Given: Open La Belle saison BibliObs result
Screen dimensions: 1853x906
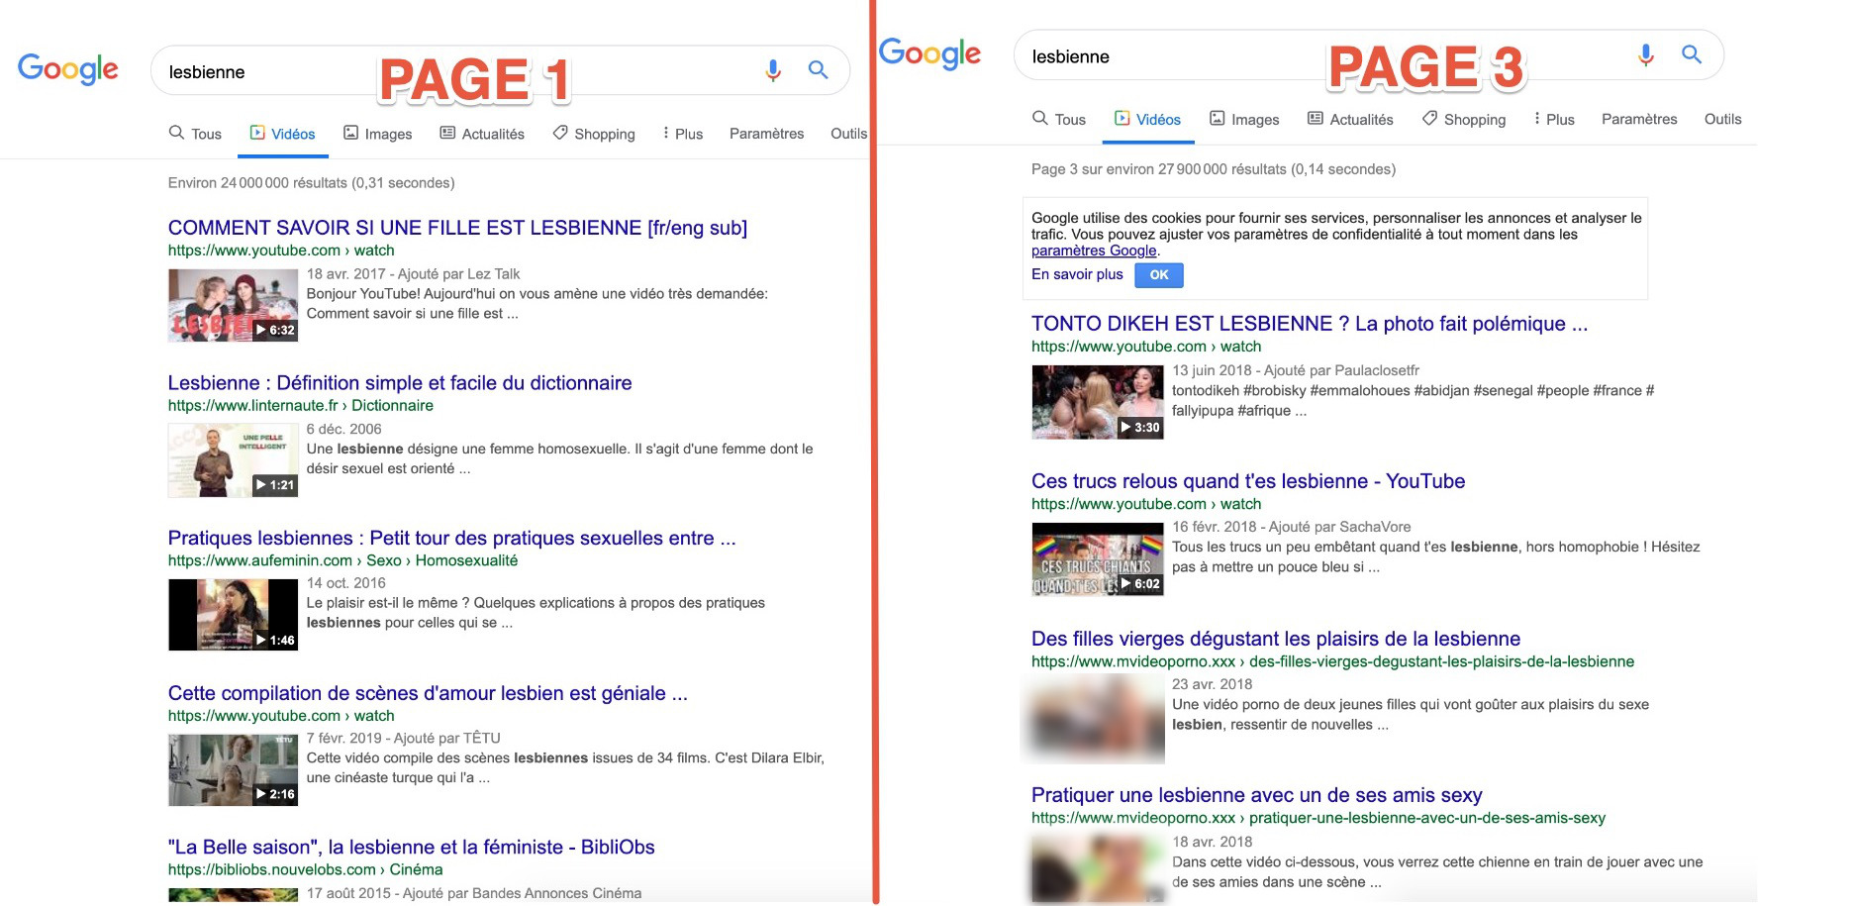Looking at the screenshot, I should [411, 847].
